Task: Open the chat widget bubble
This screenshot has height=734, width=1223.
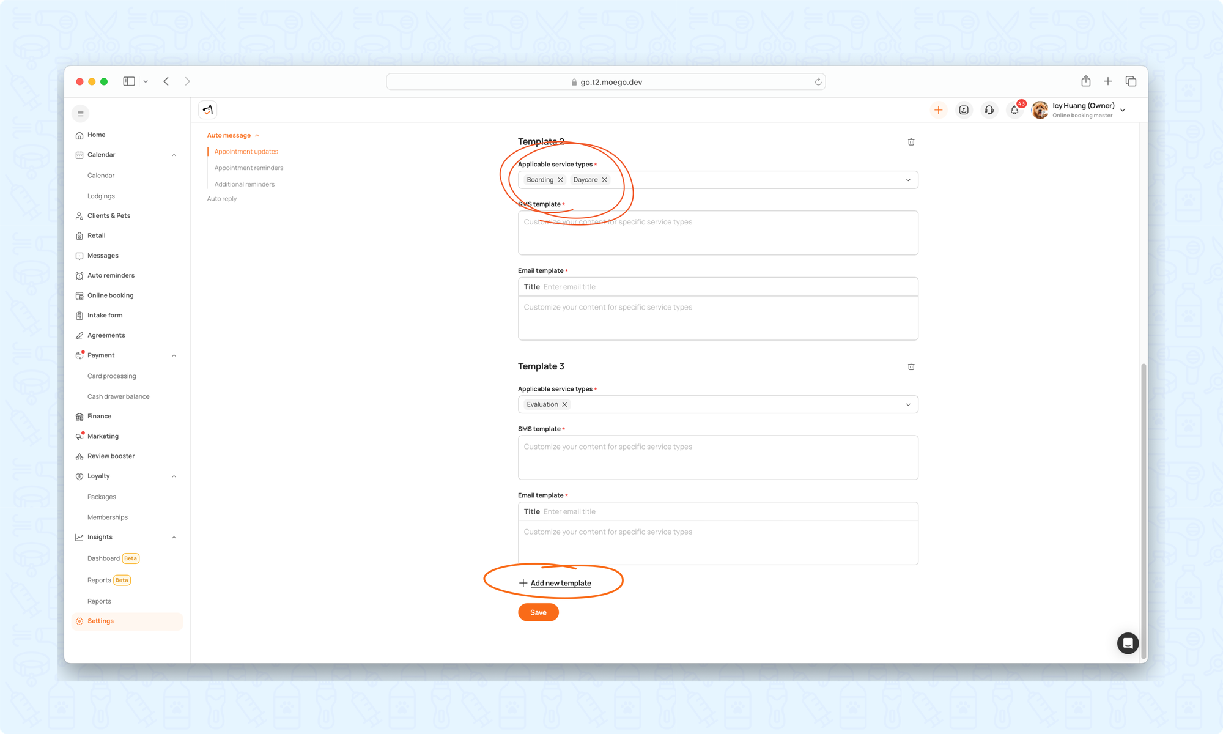Action: click(x=1127, y=643)
